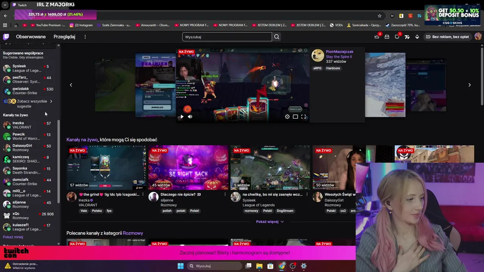Open Task View on taskbar
The image size is (484, 272).
coord(248,266)
